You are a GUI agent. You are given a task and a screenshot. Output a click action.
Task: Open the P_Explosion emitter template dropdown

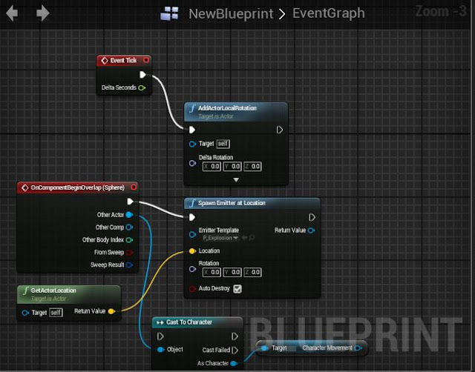(x=220, y=238)
